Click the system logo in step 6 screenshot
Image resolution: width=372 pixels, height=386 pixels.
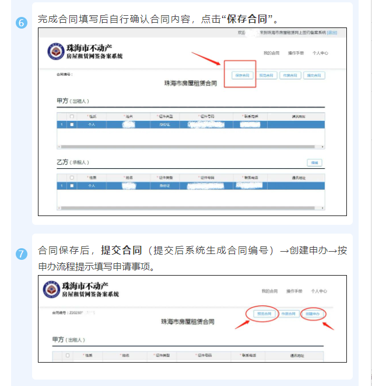click(x=57, y=51)
